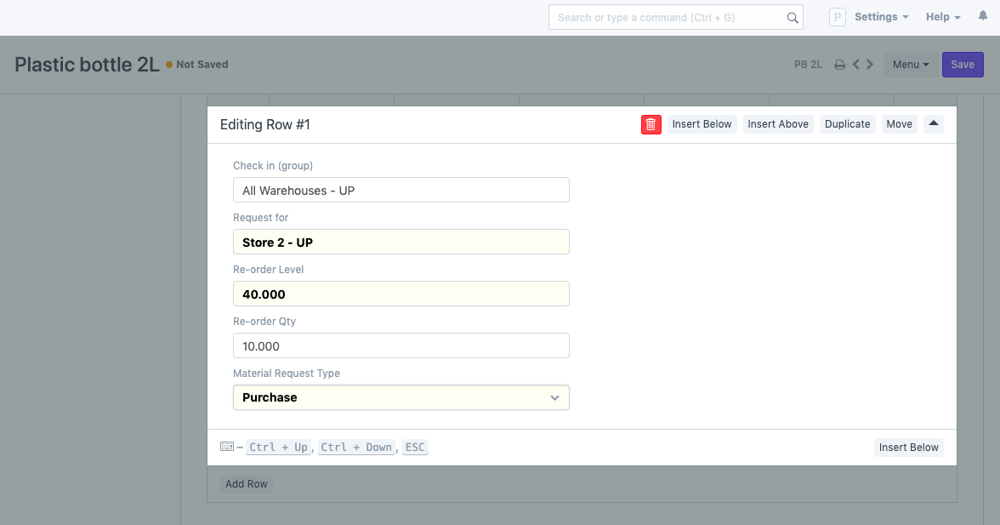Screen dimensions: 1000x525
Task: Click Insert Above button
Action: click(777, 124)
